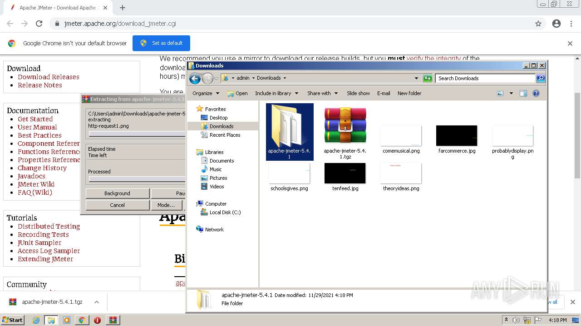Open Chrome's three-dot menu
581x326 pixels.
click(x=572, y=24)
